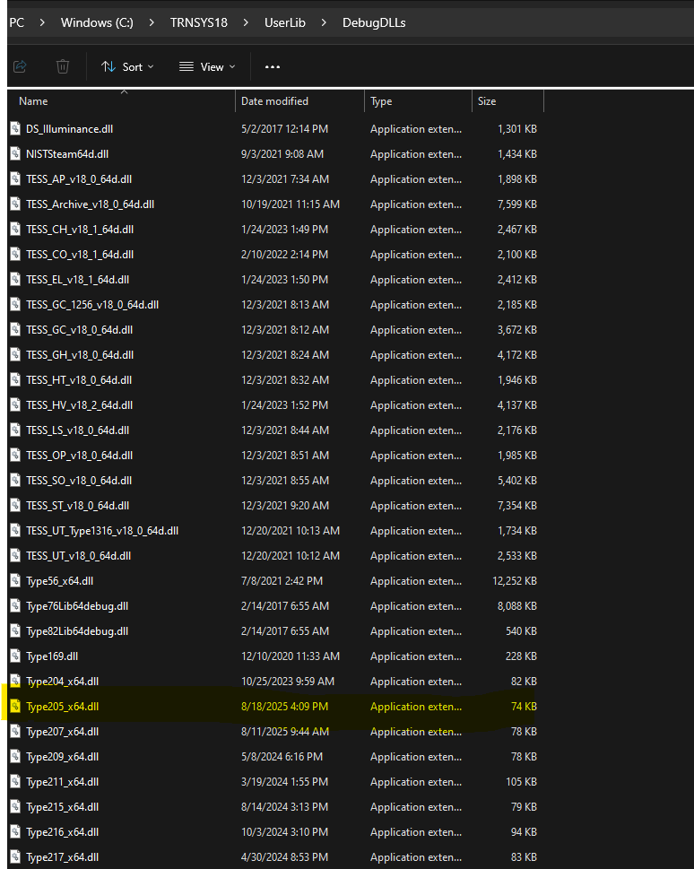Click the Share icon in toolbar

pos(20,66)
